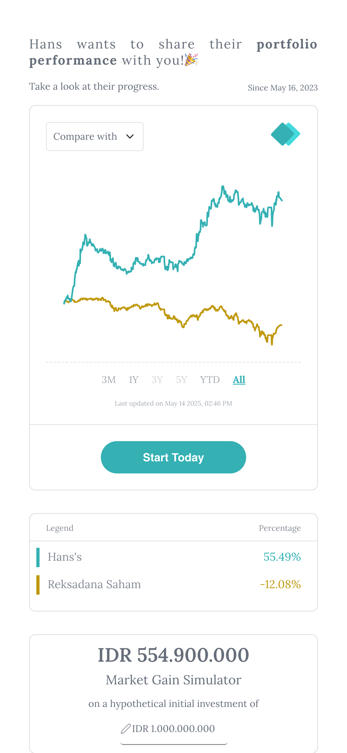This screenshot has height=753, width=347.
Task: Choose the 5Y chart period
Action: [181, 379]
